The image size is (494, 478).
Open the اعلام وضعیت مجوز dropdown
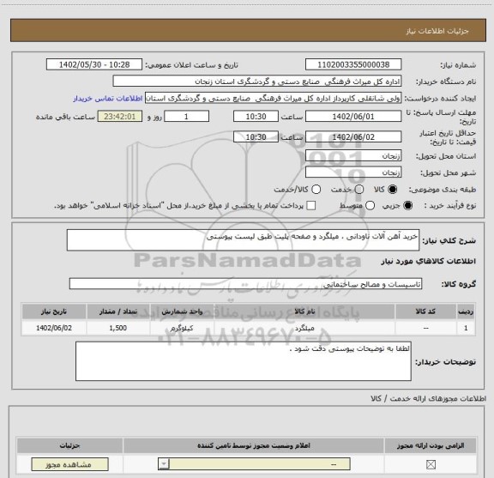pyautogui.click(x=254, y=464)
